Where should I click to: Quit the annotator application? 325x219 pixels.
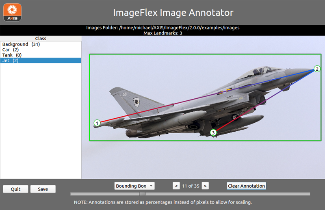click(15, 189)
